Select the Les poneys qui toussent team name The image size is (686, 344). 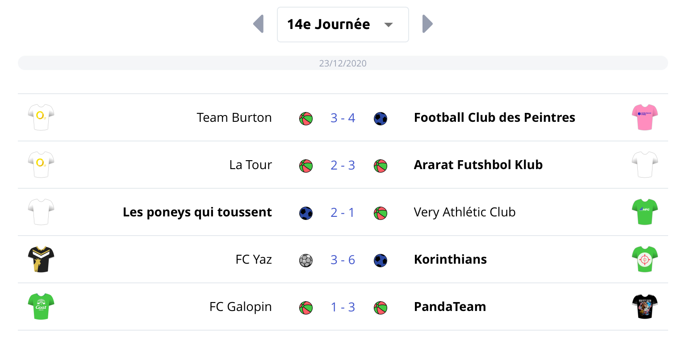(x=197, y=212)
